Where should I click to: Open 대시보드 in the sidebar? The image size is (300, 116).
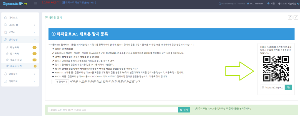tap(20, 18)
